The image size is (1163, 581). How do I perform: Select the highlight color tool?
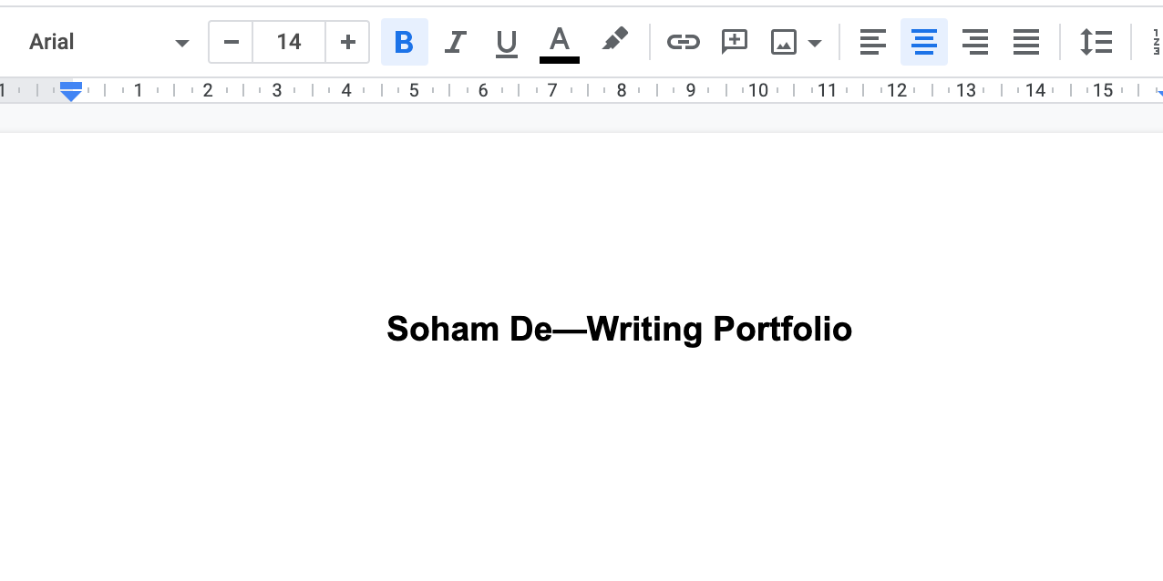614,42
